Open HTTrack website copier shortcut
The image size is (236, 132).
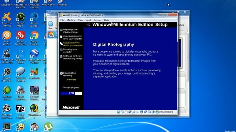tap(34, 93)
